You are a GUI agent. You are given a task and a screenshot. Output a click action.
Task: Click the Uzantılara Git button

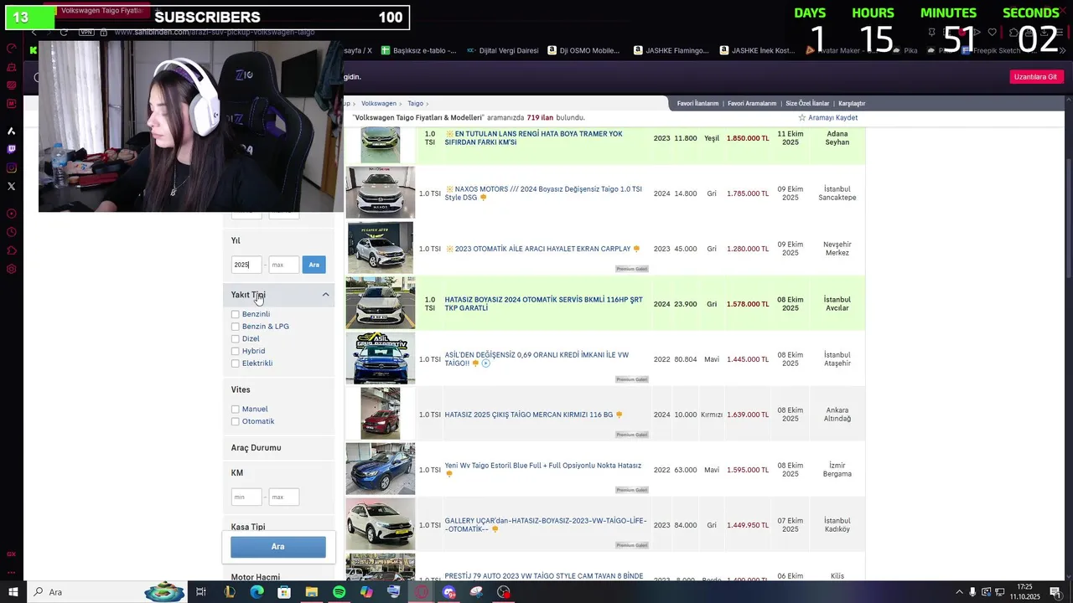point(1035,77)
